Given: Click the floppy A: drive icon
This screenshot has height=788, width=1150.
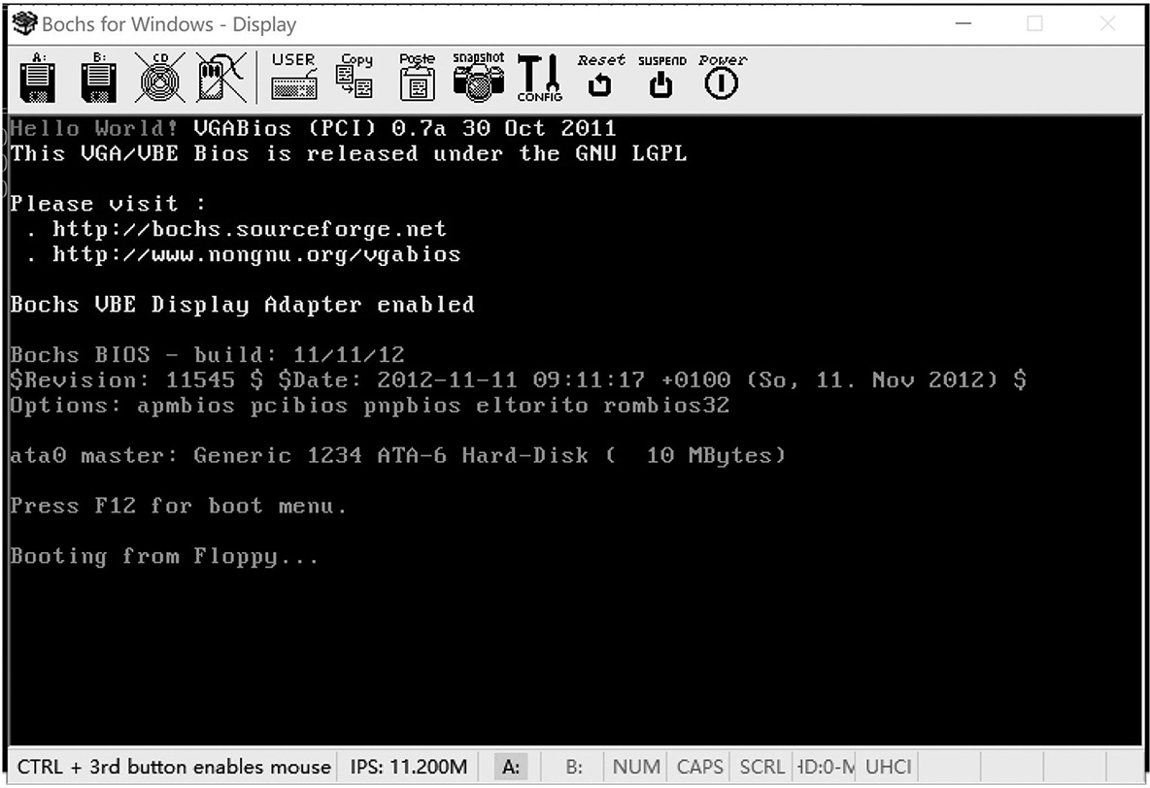Looking at the screenshot, I should [x=38, y=77].
